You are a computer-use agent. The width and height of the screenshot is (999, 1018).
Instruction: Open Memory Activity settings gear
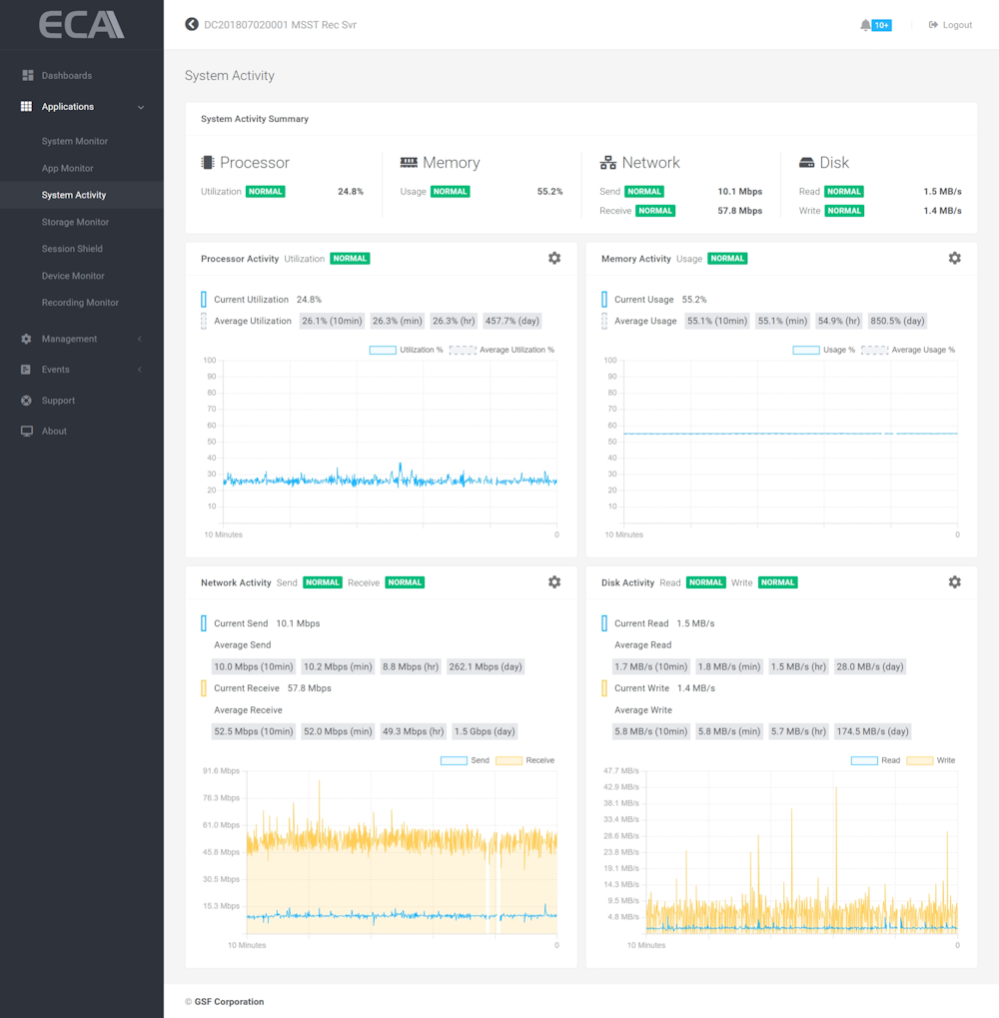[x=954, y=259]
